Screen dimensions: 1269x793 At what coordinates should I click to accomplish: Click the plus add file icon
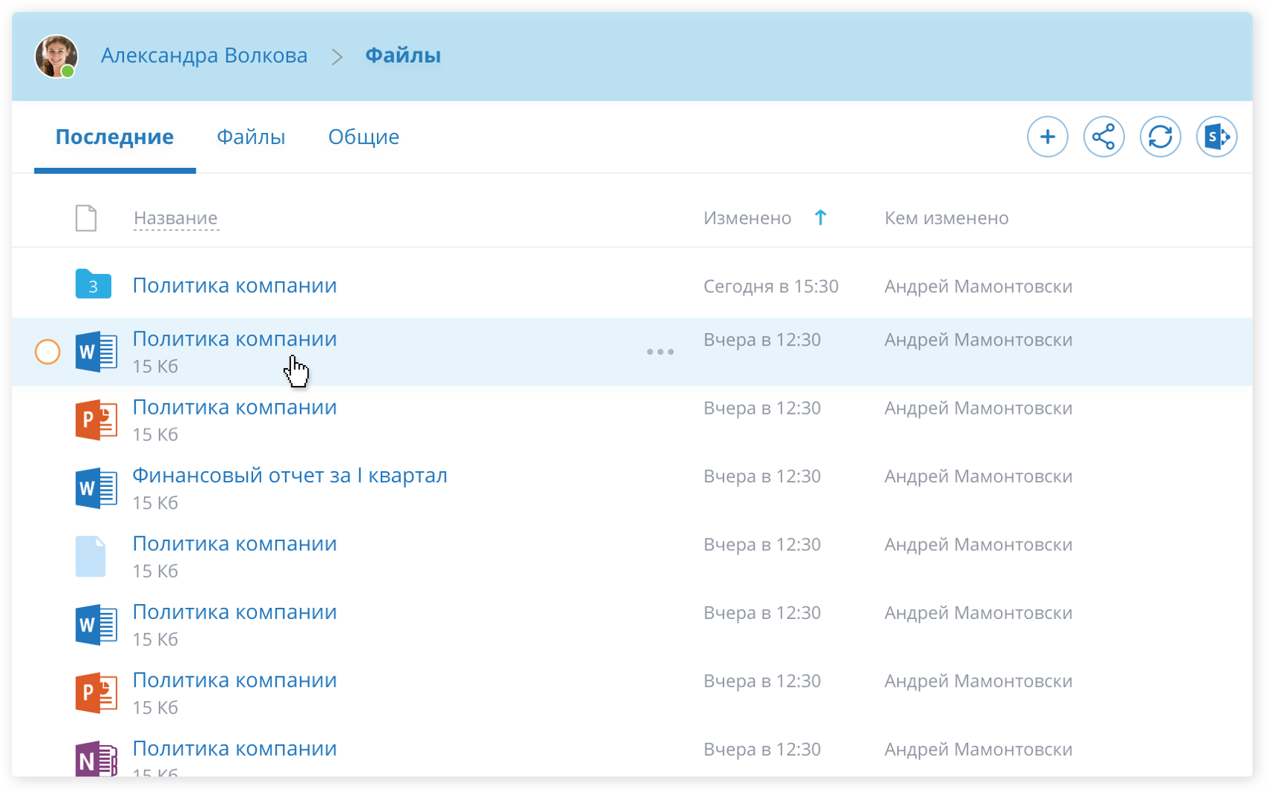(x=1047, y=137)
